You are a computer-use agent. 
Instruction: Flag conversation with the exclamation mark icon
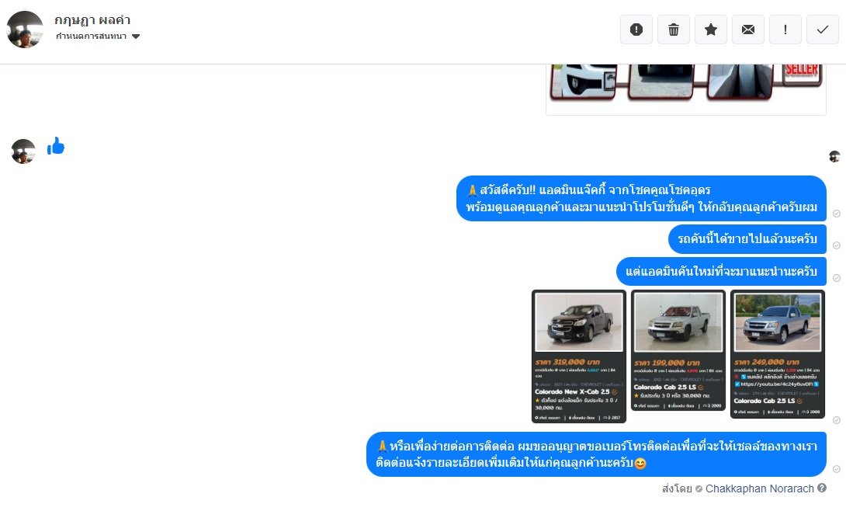pyautogui.click(x=785, y=30)
